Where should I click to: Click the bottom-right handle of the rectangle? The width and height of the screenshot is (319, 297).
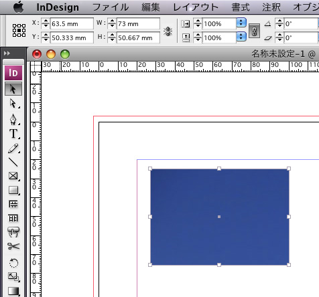coord(289,265)
